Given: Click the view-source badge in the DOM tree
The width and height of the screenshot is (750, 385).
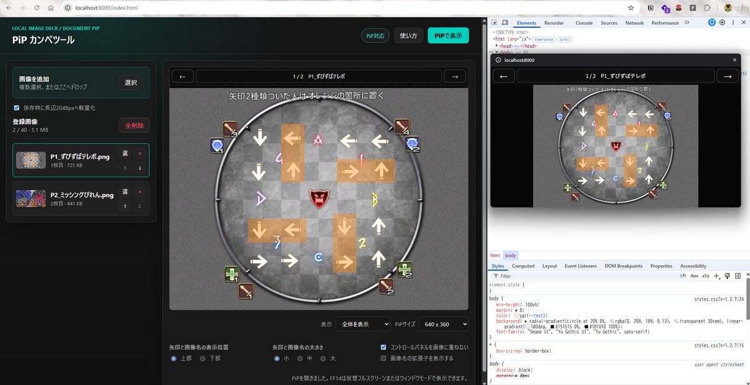Looking at the screenshot, I should (542, 39).
